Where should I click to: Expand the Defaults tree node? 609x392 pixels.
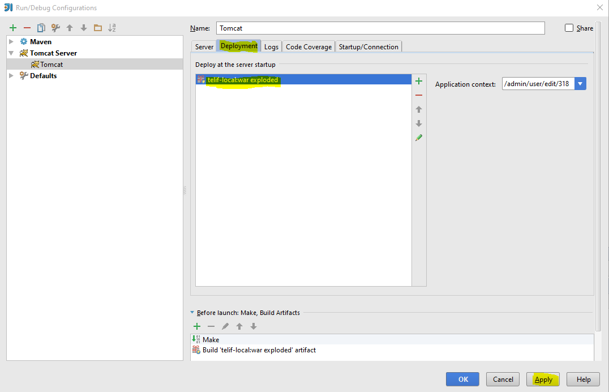11,75
